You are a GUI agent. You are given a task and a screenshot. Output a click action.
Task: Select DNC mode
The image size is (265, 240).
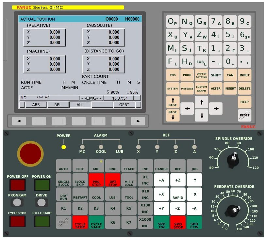tap(113, 166)
